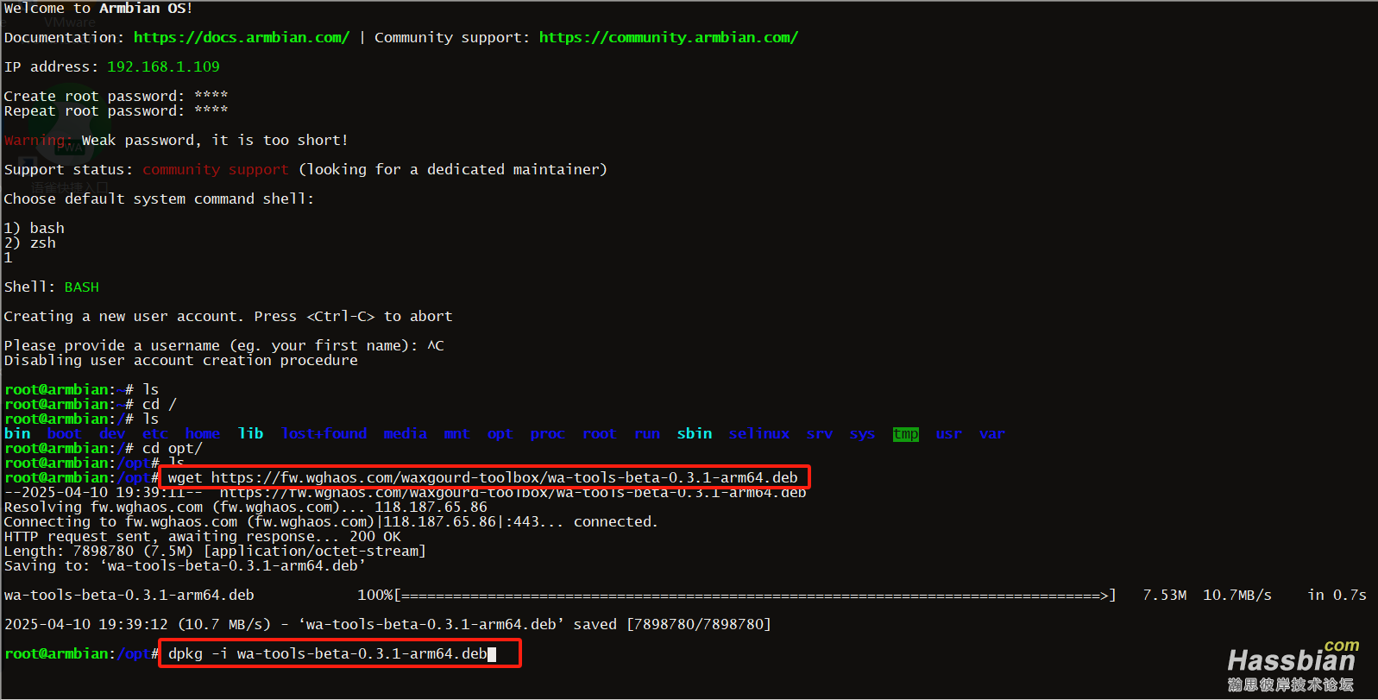The width and height of the screenshot is (1378, 700).
Task: Click the 'mnt' directory entry
Action: click(456, 433)
